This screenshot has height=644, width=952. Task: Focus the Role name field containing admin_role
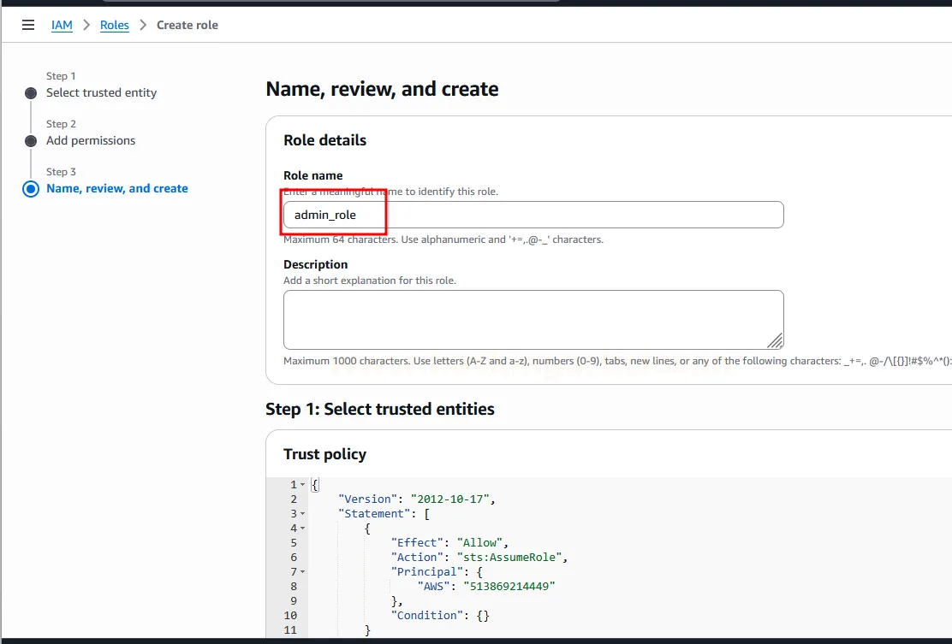[533, 215]
